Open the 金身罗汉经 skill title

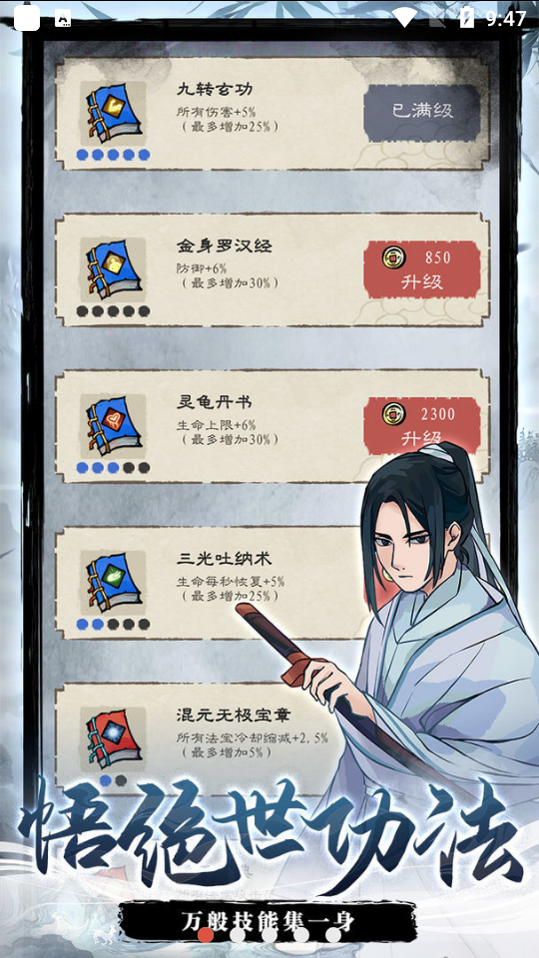point(225,246)
